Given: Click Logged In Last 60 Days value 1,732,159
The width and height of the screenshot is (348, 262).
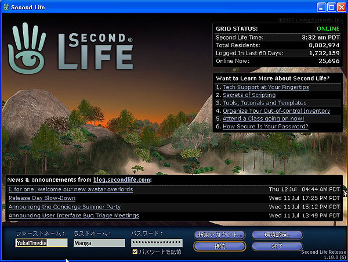Looking at the screenshot, I should [x=324, y=53].
